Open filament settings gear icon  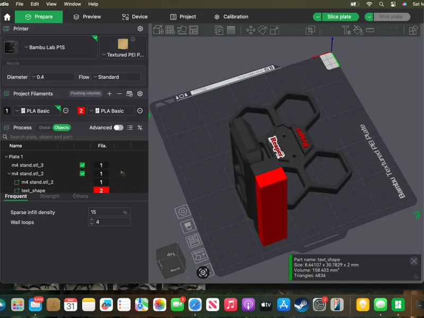point(140,94)
